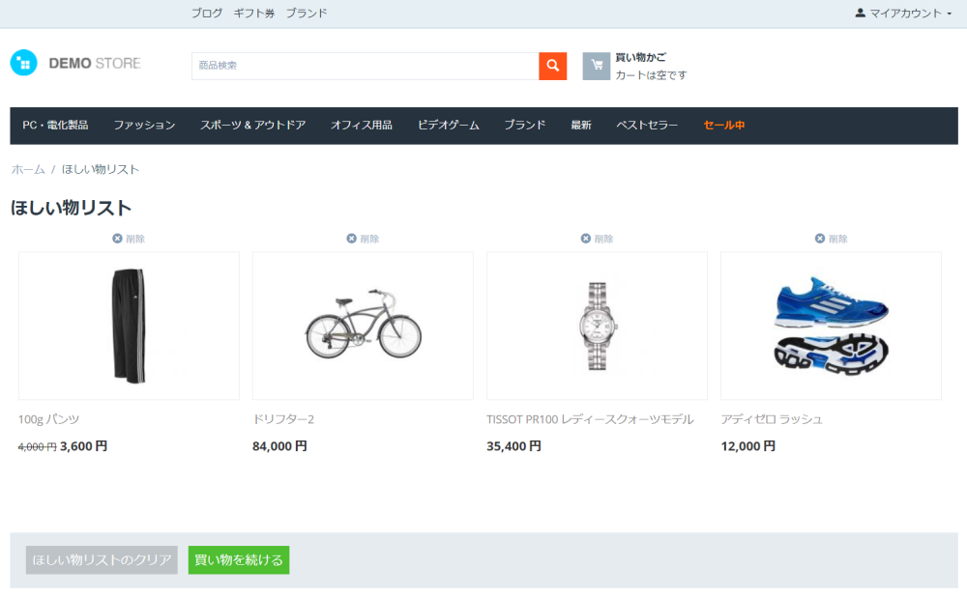Remove TISSOT PR100 via its 削除 icon

586,239
